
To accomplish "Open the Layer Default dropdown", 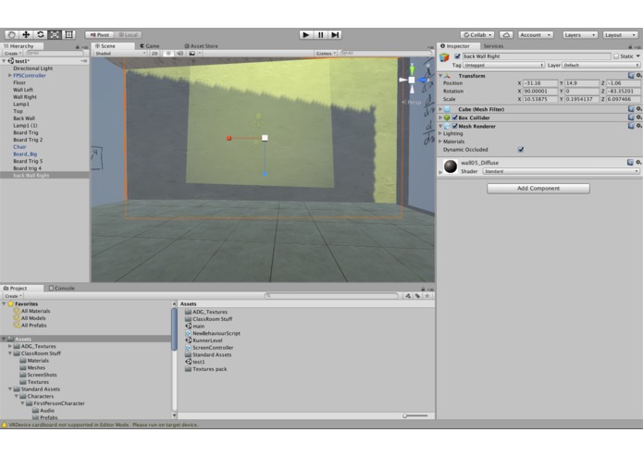I will (x=600, y=65).
